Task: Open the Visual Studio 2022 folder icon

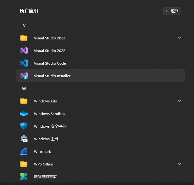Action: pyautogui.click(x=24, y=38)
